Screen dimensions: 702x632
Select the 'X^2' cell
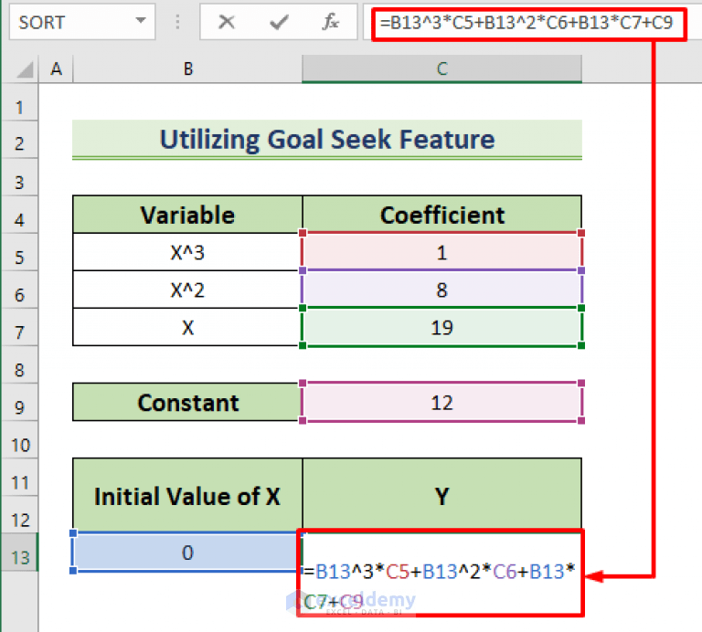point(187,290)
